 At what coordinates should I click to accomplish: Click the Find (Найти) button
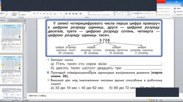click(178, 8)
